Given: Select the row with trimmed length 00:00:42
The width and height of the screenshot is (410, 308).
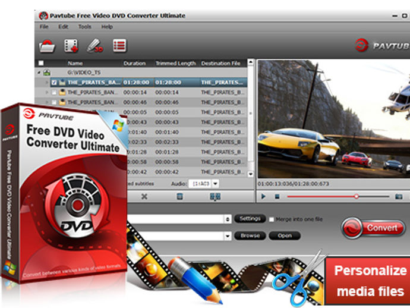Looking at the screenshot, I should pyautogui.click(x=187, y=172).
